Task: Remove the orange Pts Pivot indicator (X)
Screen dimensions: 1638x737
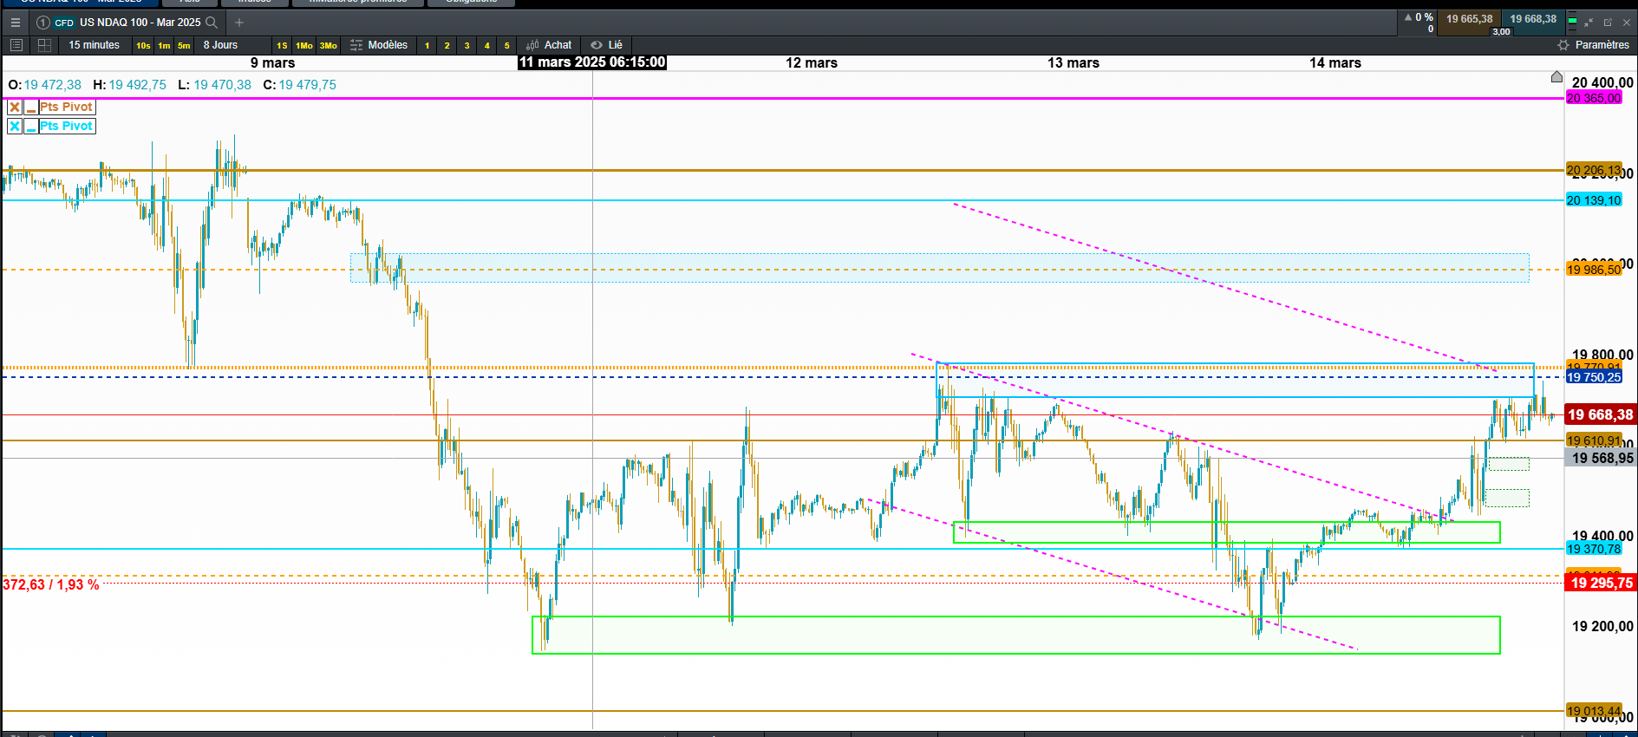Action: (x=15, y=108)
